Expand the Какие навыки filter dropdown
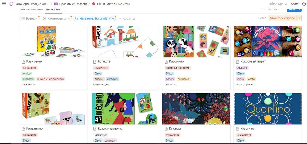Viewport: 307px width, 144px height. coord(56,18)
